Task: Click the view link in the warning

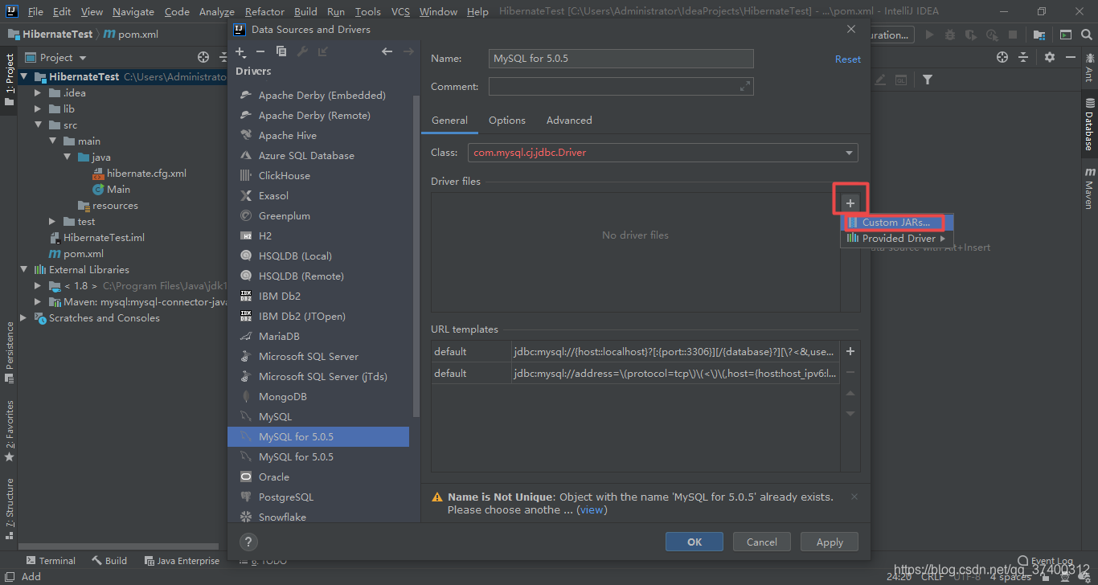Action: tap(592, 509)
